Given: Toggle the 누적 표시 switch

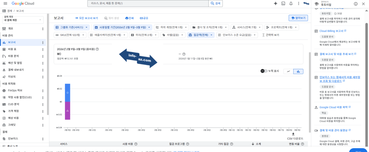Looking at the screenshot, I should [264, 71].
